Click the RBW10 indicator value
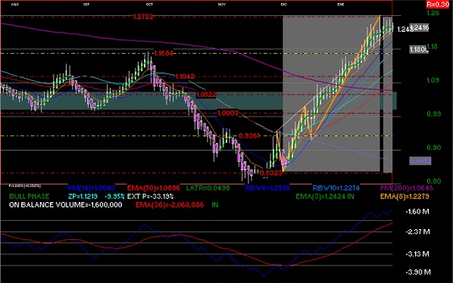453x283 pixels. (x=336, y=188)
